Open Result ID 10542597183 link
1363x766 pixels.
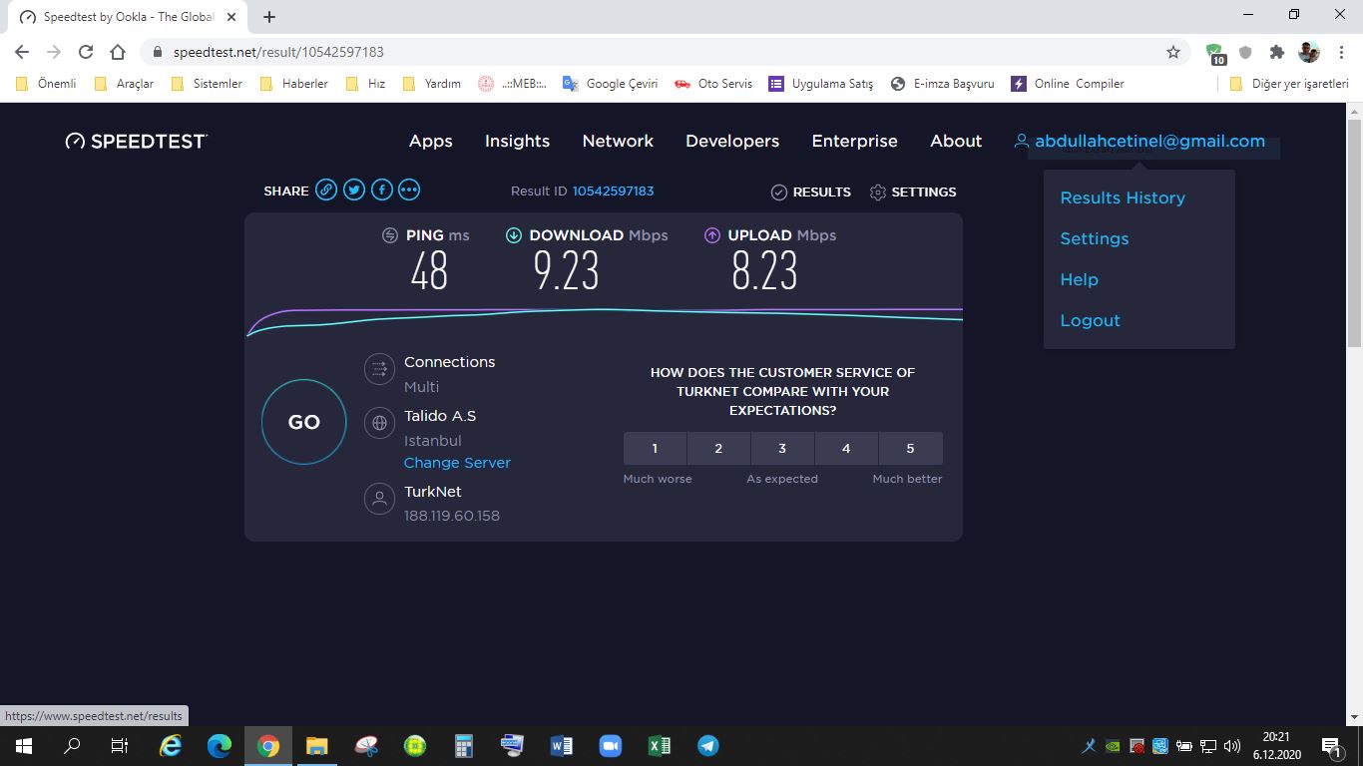pos(613,191)
